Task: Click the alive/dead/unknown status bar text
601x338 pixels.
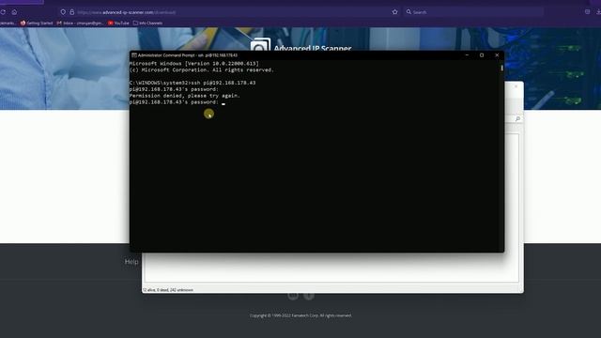Action: [x=168, y=290]
